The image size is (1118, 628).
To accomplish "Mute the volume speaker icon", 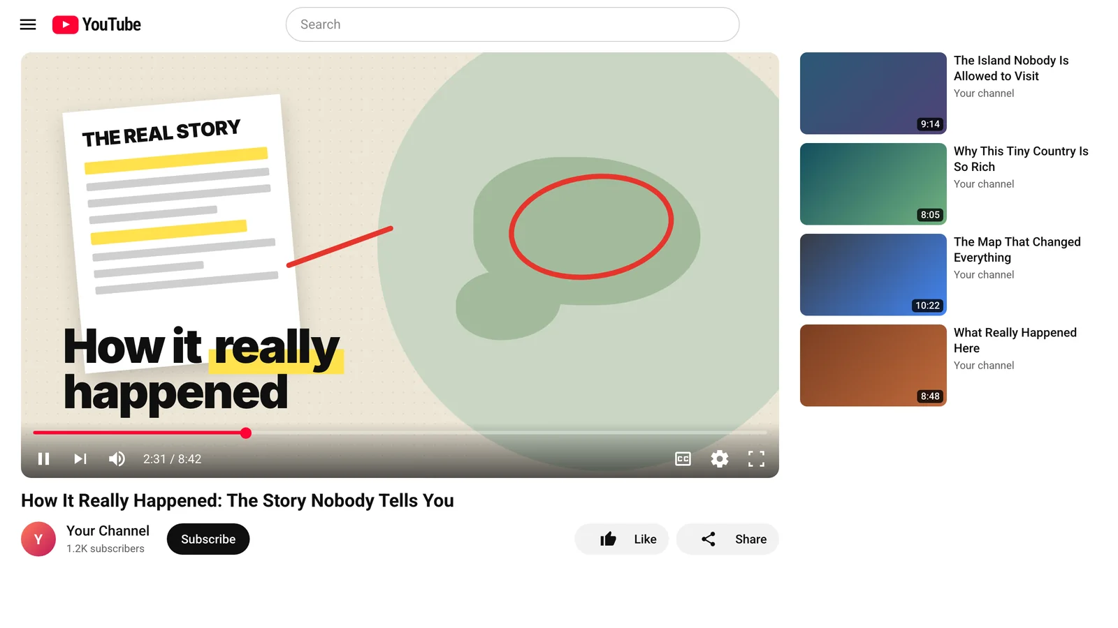I will point(117,459).
